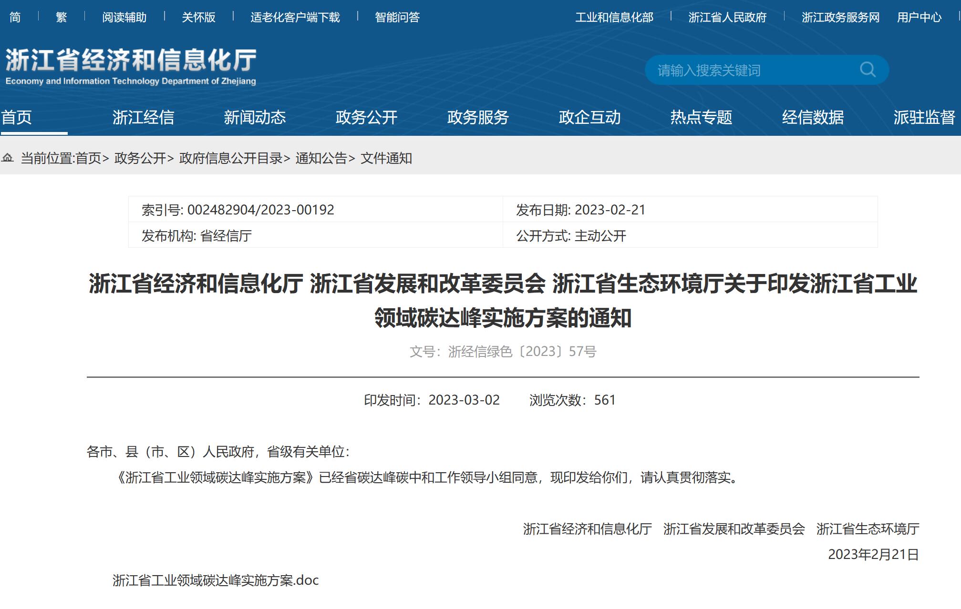
Task: Download 浙江省工业领域碳达峰实施方案.doc attachment
Action: [216, 580]
